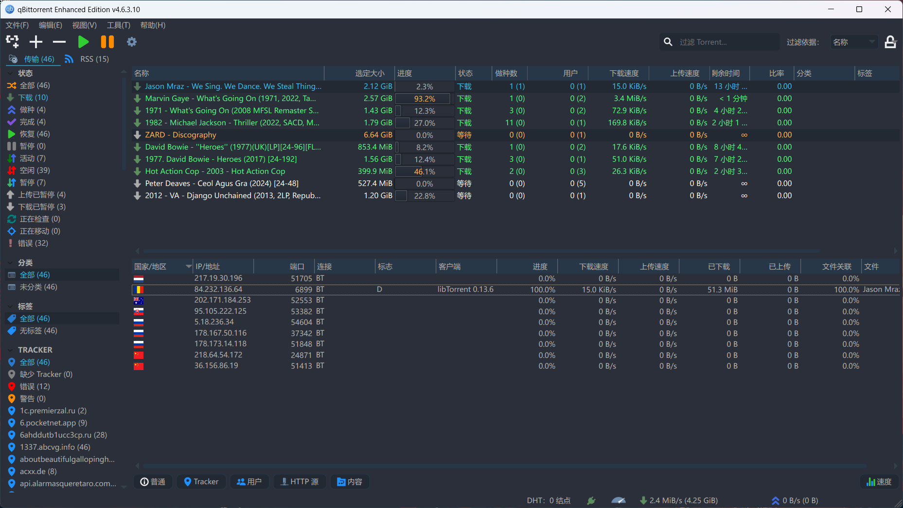Open the 用户 peers details tab

point(249,482)
